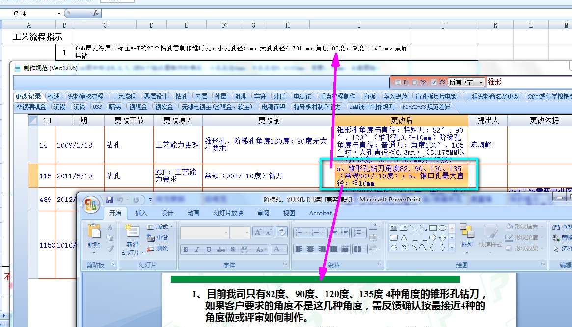The width and height of the screenshot is (572, 327).
Task: Open the font size combo box
Action: point(240,232)
